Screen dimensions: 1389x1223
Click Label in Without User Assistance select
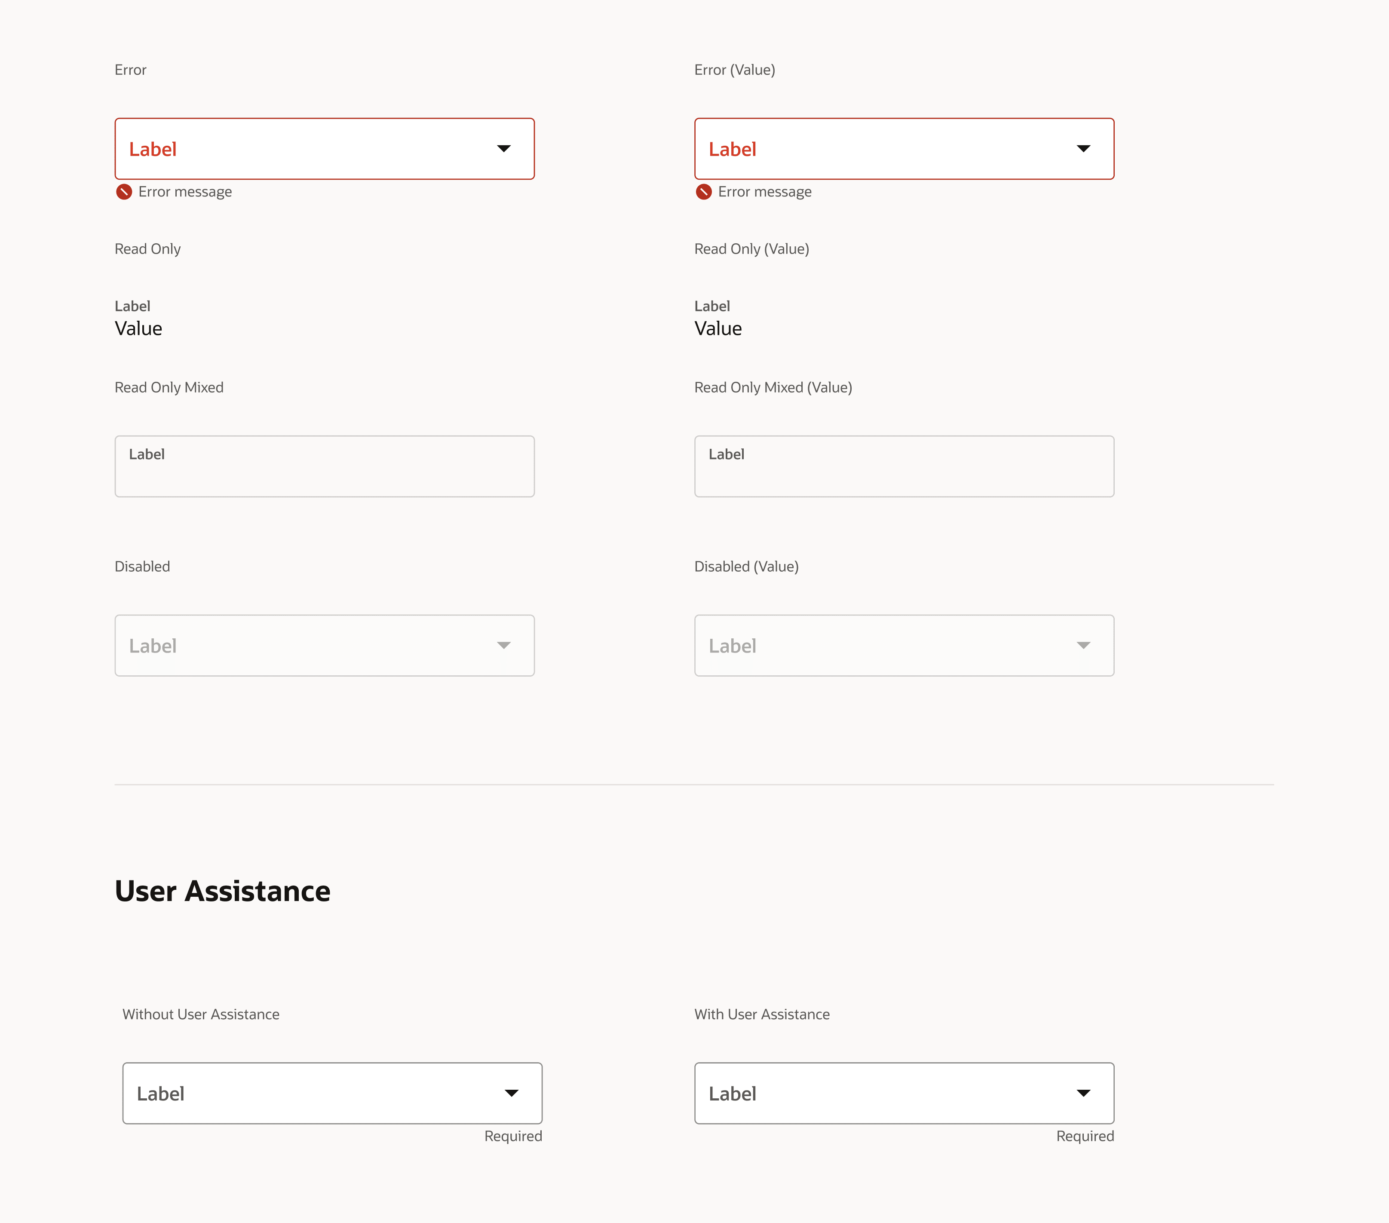[160, 1094]
